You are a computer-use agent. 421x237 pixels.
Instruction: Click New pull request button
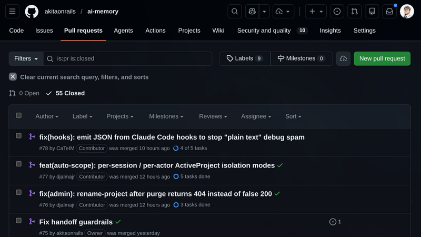click(382, 58)
